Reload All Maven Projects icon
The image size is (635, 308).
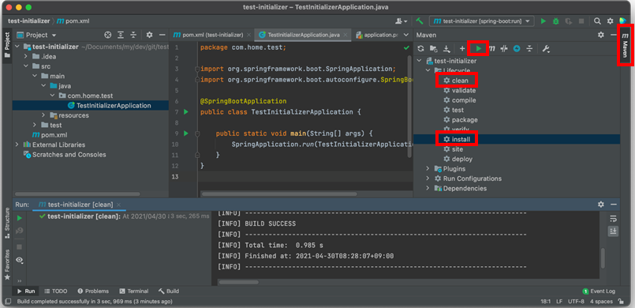pos(420,49)
